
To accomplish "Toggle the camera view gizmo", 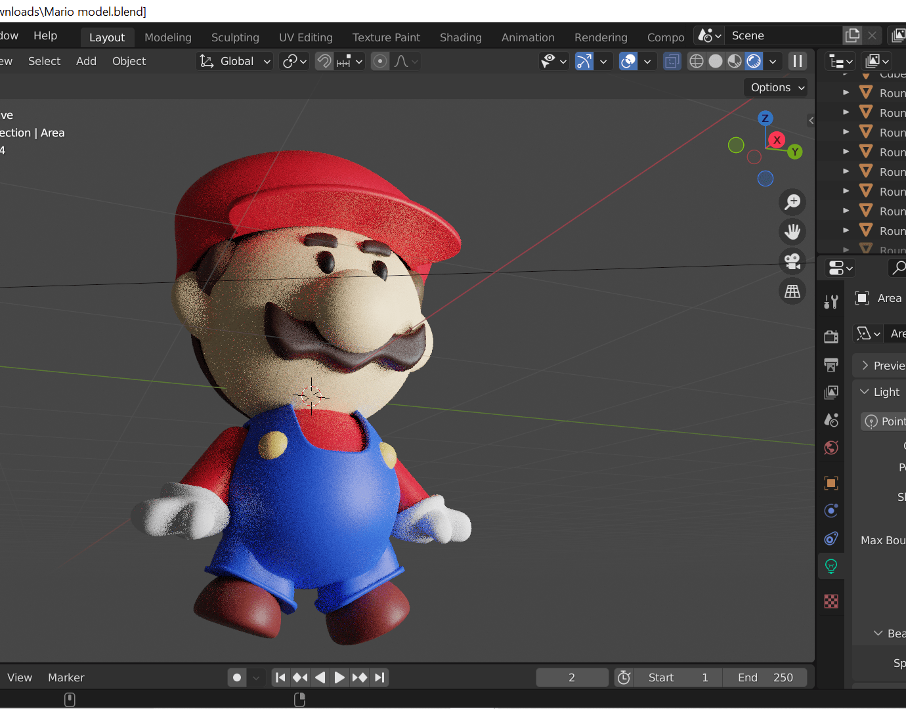I will [792, 261].
